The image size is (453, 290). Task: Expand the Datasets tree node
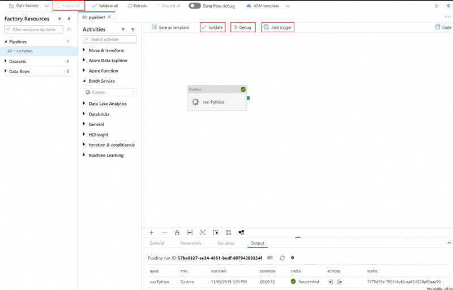tap(6, 61)
